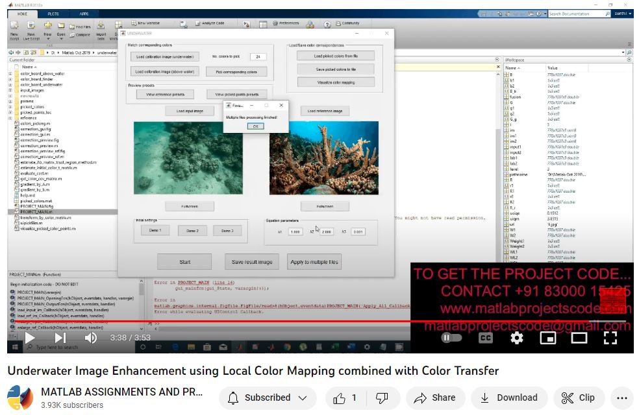Image resolution: width=639 pixels, height=415 pixels.
Task: Open the player settings gear
Action: click(x=517, y=338)
